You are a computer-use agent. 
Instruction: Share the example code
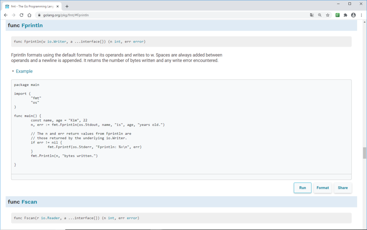click(x=343, y=188)
